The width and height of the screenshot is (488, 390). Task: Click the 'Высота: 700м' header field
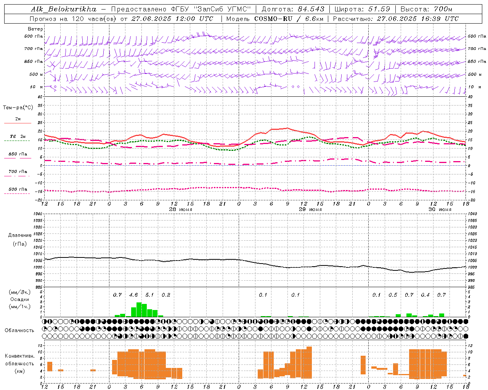[426, 9]
